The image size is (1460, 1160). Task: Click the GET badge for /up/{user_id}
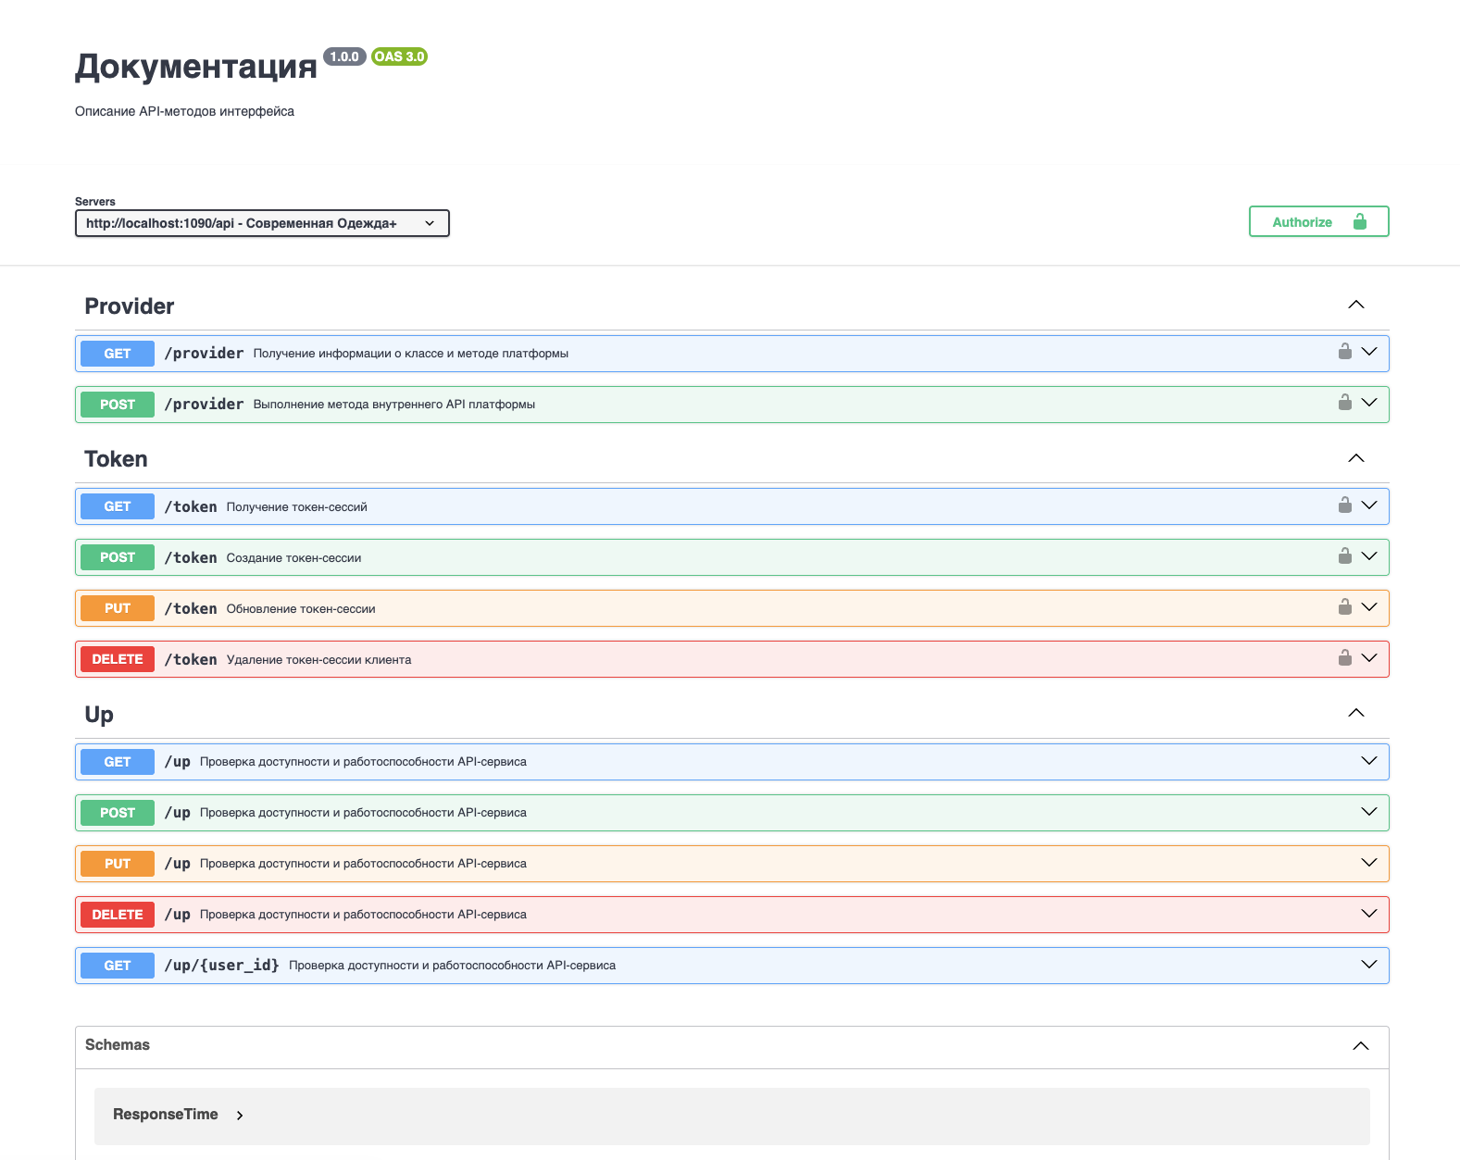(x=118, y=966)
